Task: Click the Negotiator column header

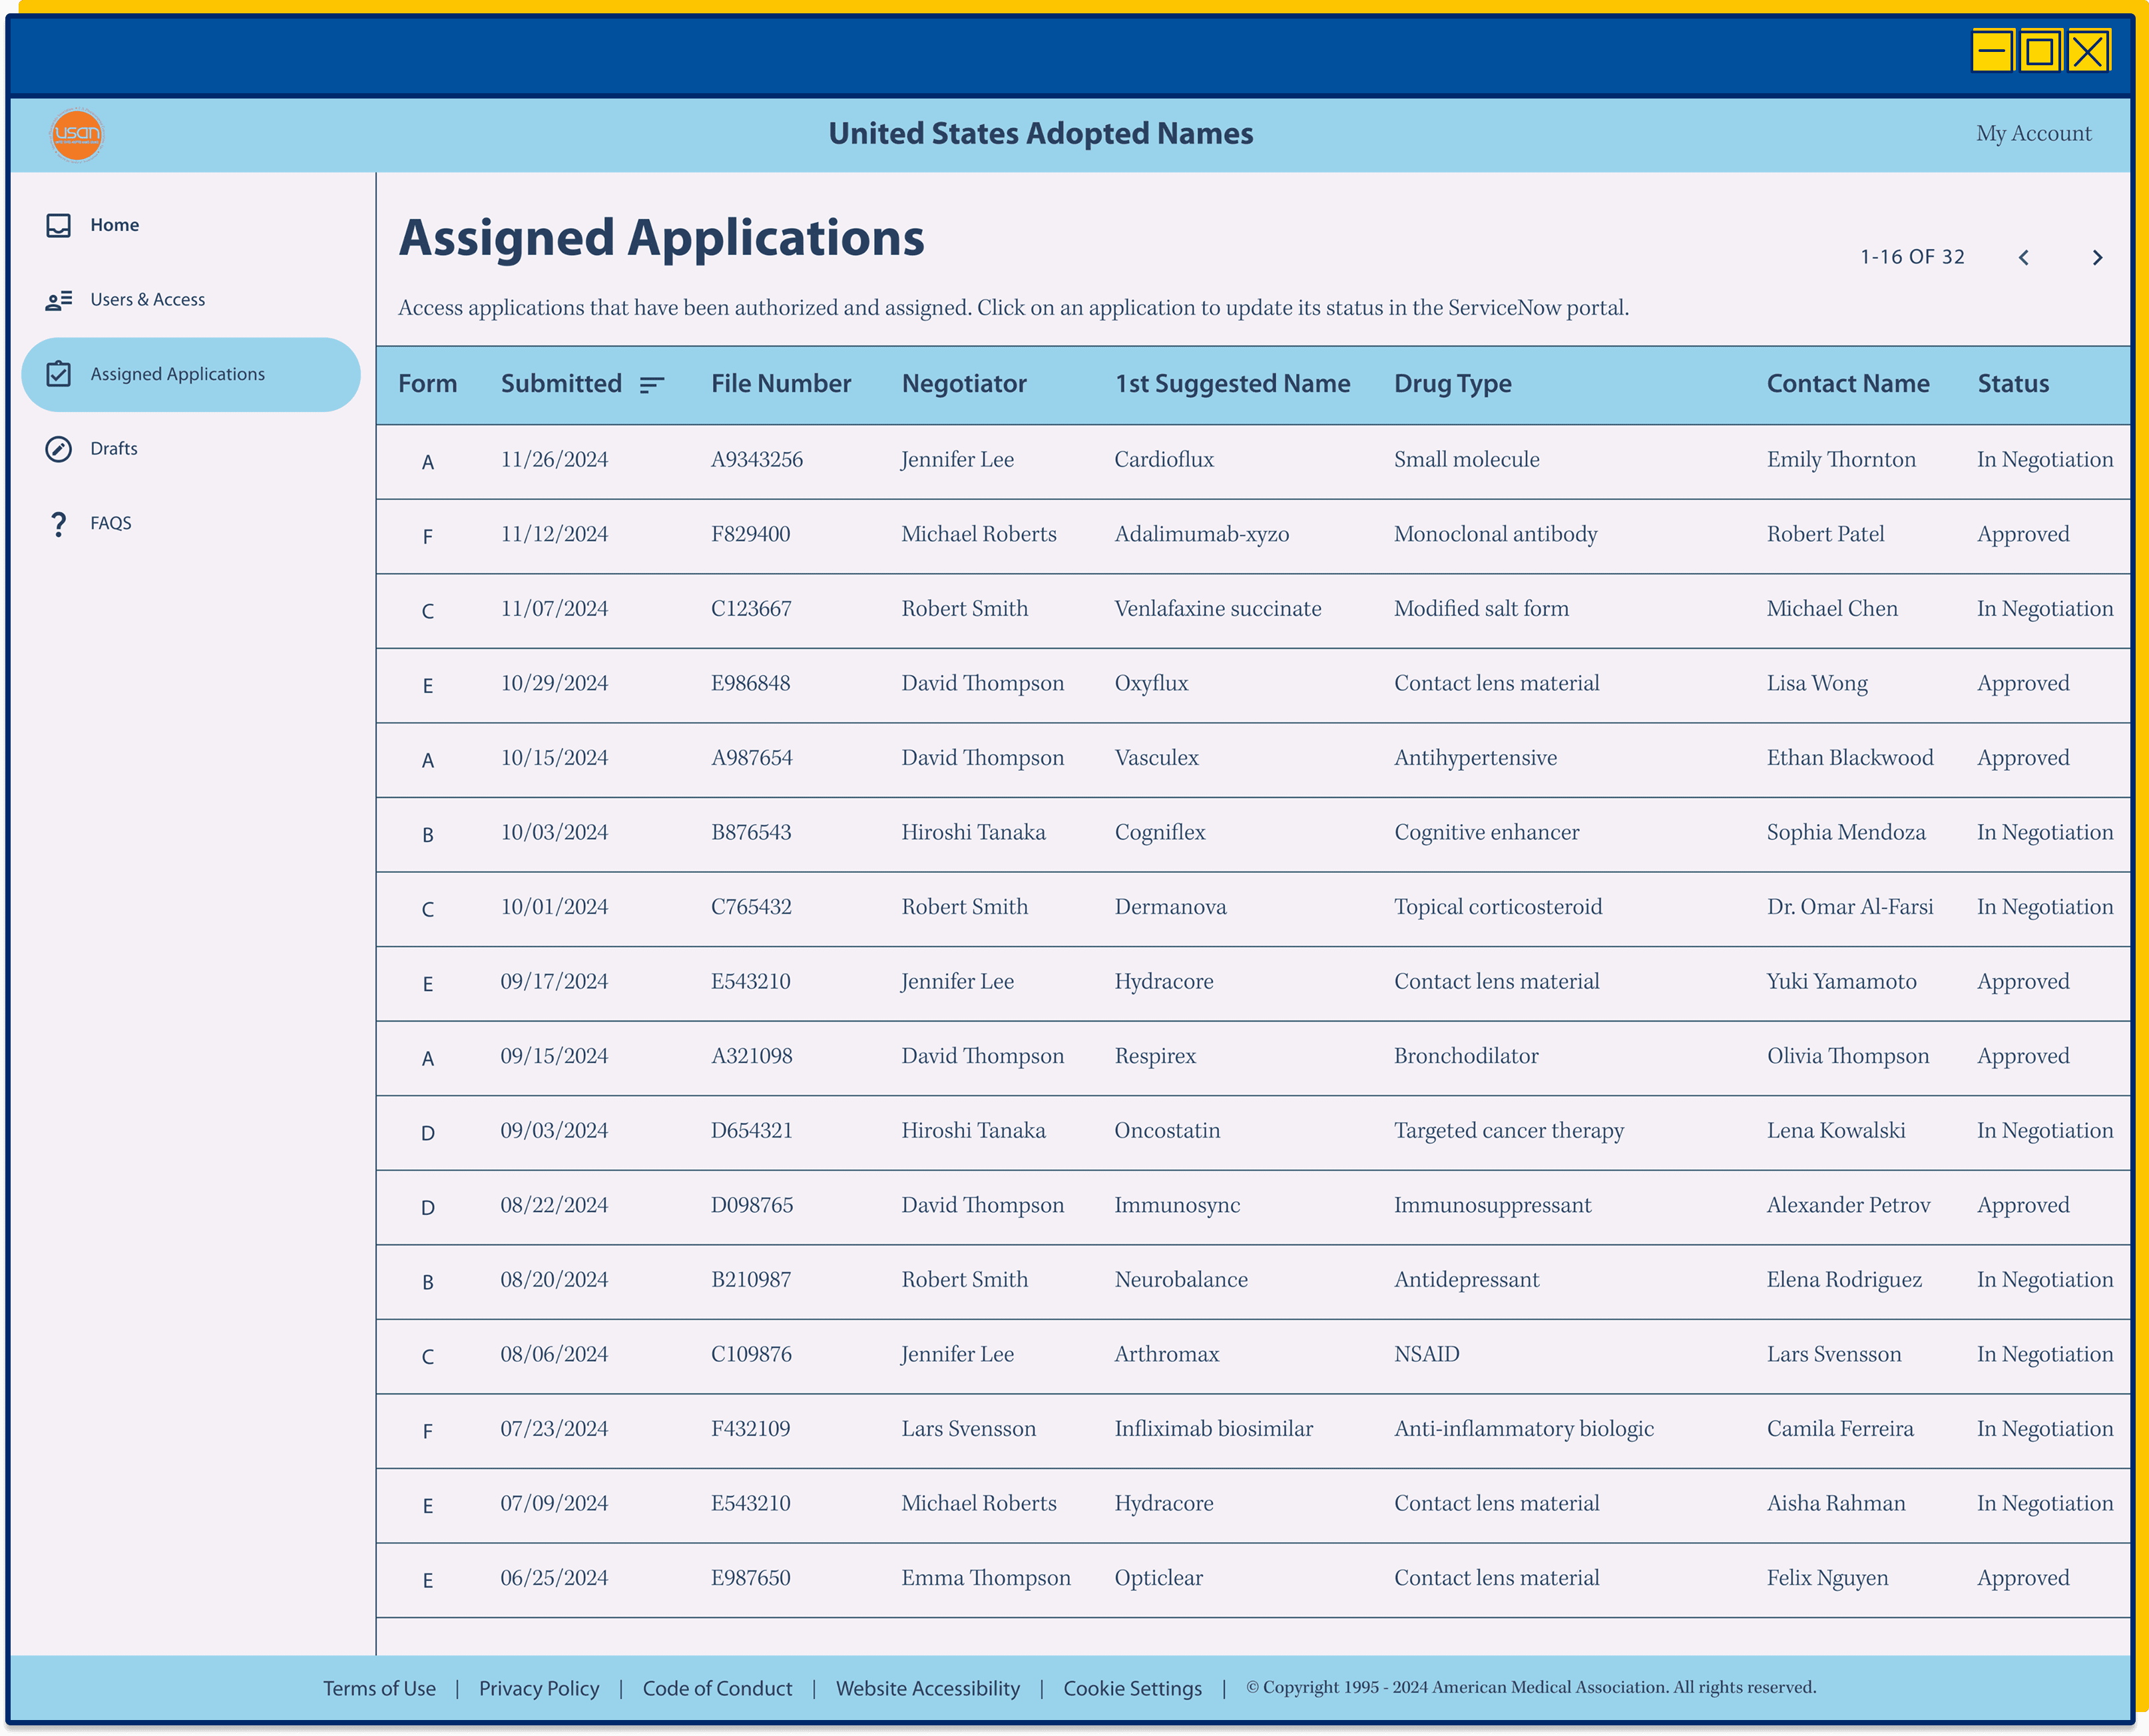Action: (x=964, y=384)
